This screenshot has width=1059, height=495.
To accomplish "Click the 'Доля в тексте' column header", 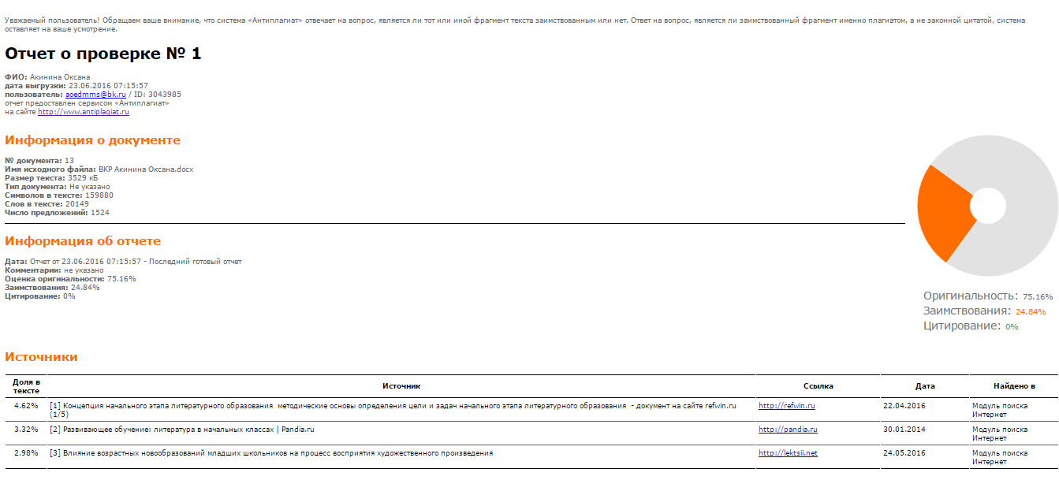I will point(26,386).
